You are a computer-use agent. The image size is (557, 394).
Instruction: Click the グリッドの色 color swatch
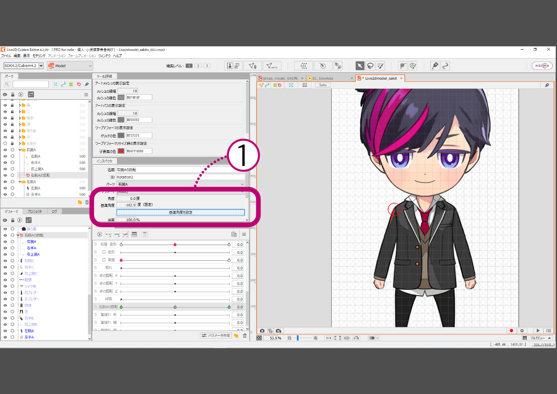pyautogui.click(x=121, y=135)
